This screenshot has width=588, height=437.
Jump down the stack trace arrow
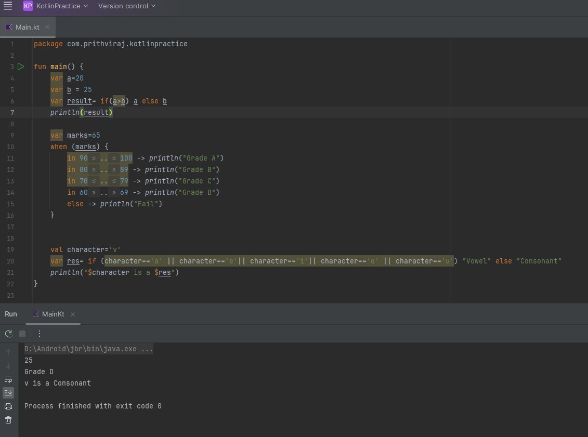coord(8,366)
